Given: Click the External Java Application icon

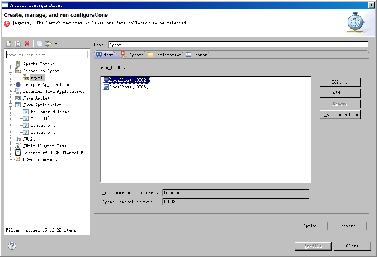Looking at the screenshot, I should click(18, 91).
